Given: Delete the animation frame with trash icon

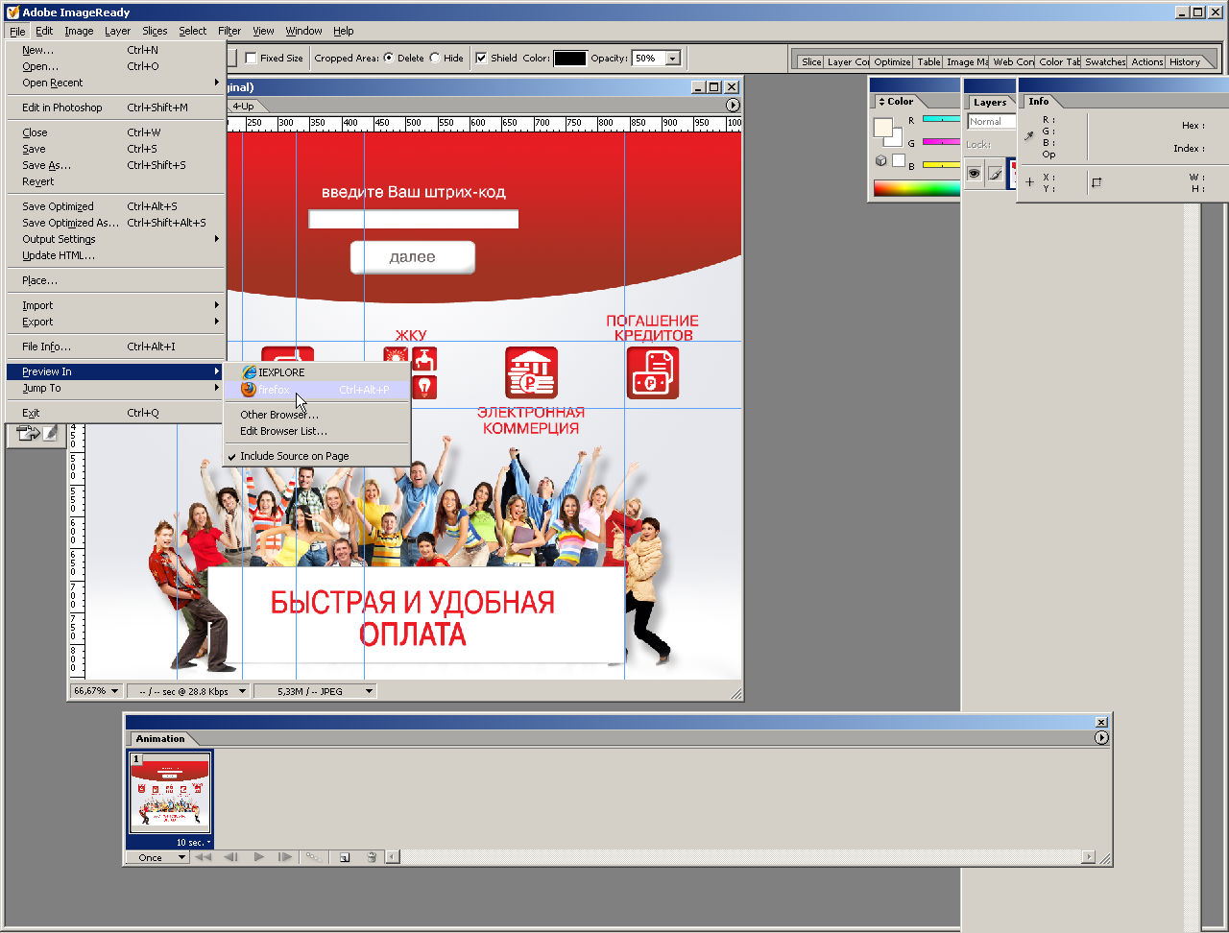Looking at the screenshot, I should pos(372,857).
